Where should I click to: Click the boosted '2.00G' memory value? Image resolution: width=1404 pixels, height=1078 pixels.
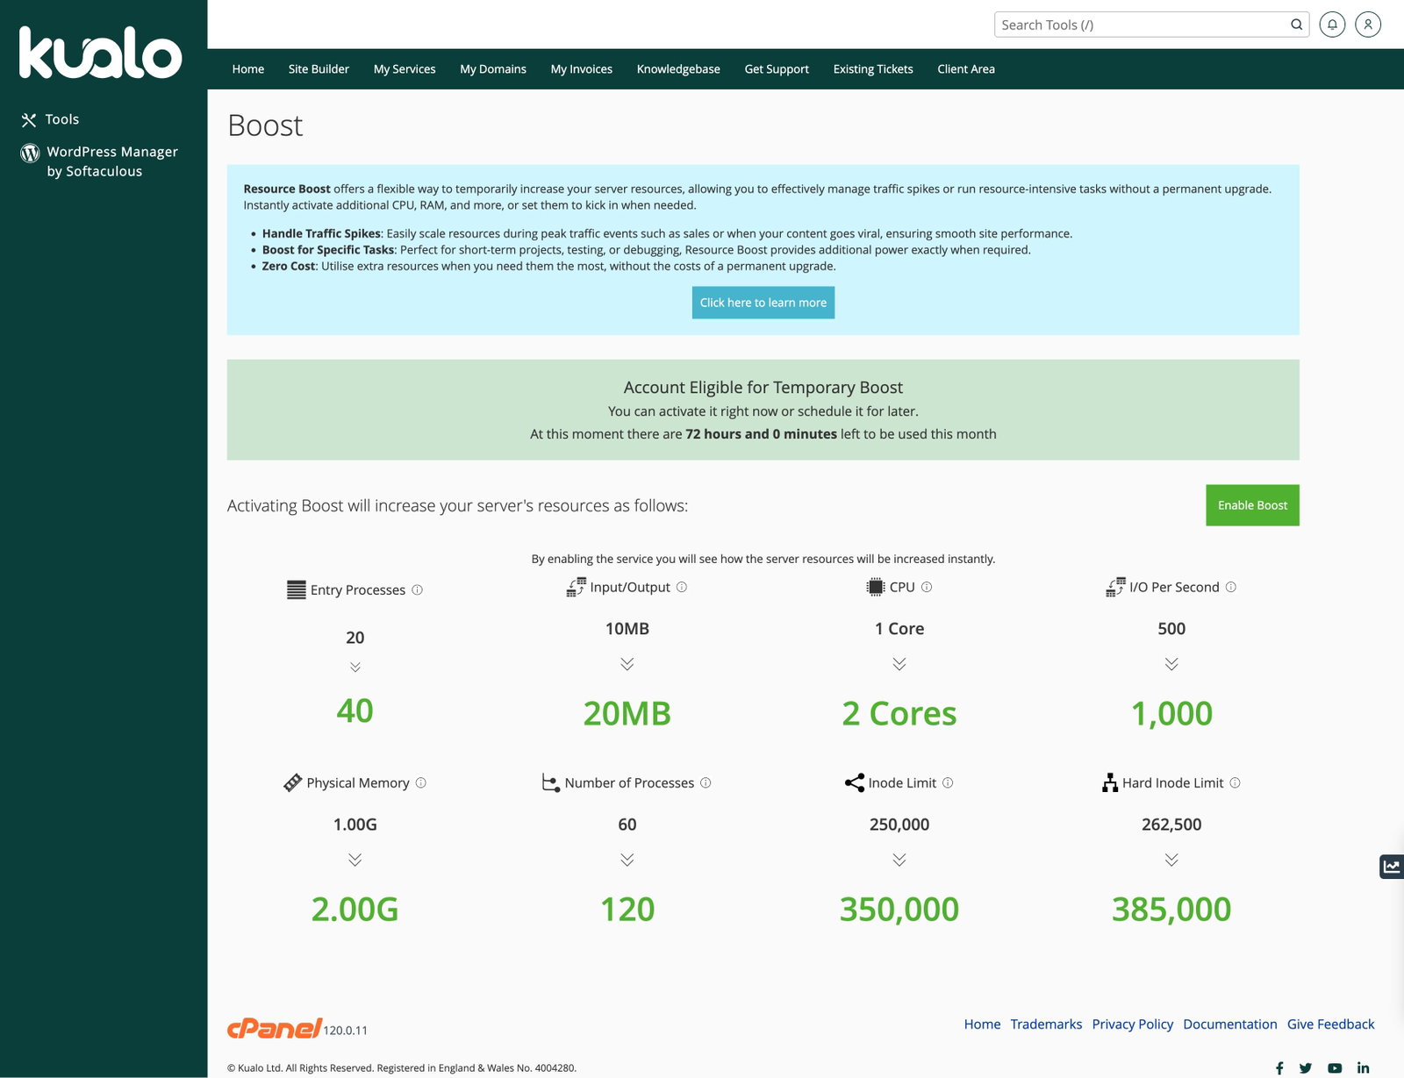pos(355,910)
